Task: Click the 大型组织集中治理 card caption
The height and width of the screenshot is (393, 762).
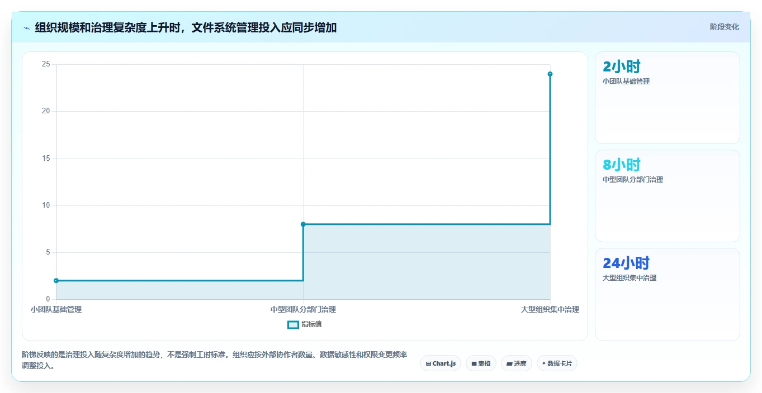Action: coord(630,278)
